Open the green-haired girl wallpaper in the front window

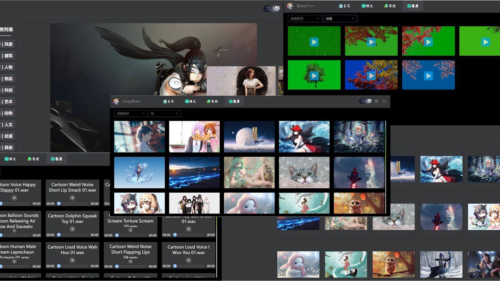[249, 172]
